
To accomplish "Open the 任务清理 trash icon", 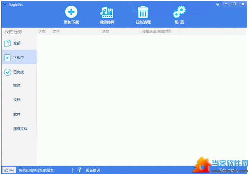I will 143,12.
